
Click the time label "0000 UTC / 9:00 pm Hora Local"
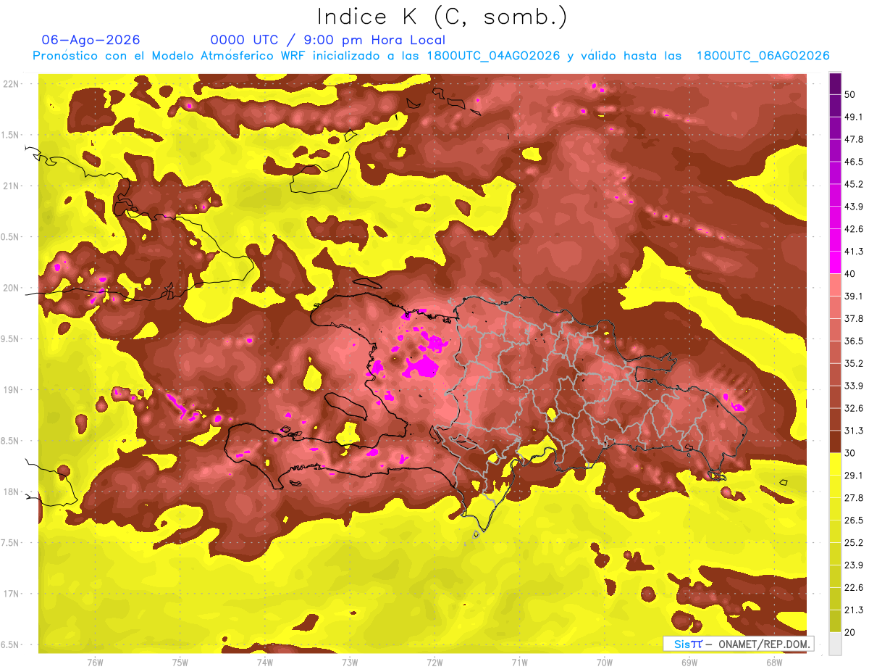(x=328, y=40)
